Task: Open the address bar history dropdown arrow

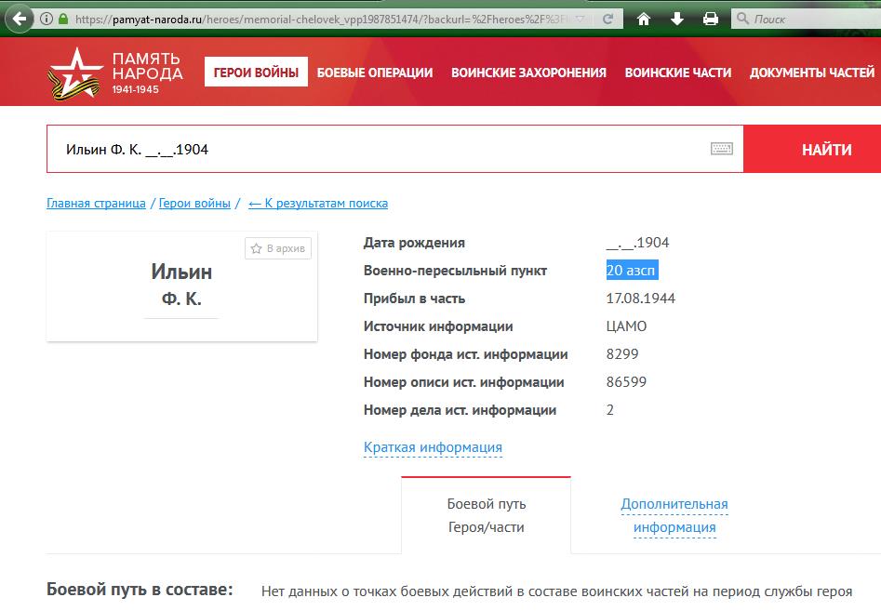Action: [580, 19]
